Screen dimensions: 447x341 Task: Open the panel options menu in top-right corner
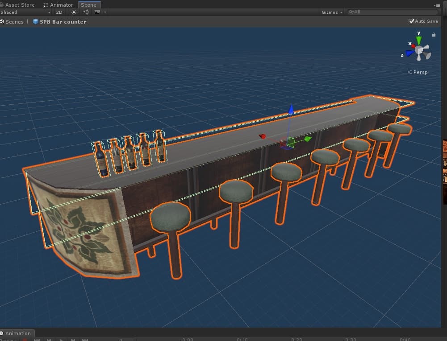coord(437,5)
